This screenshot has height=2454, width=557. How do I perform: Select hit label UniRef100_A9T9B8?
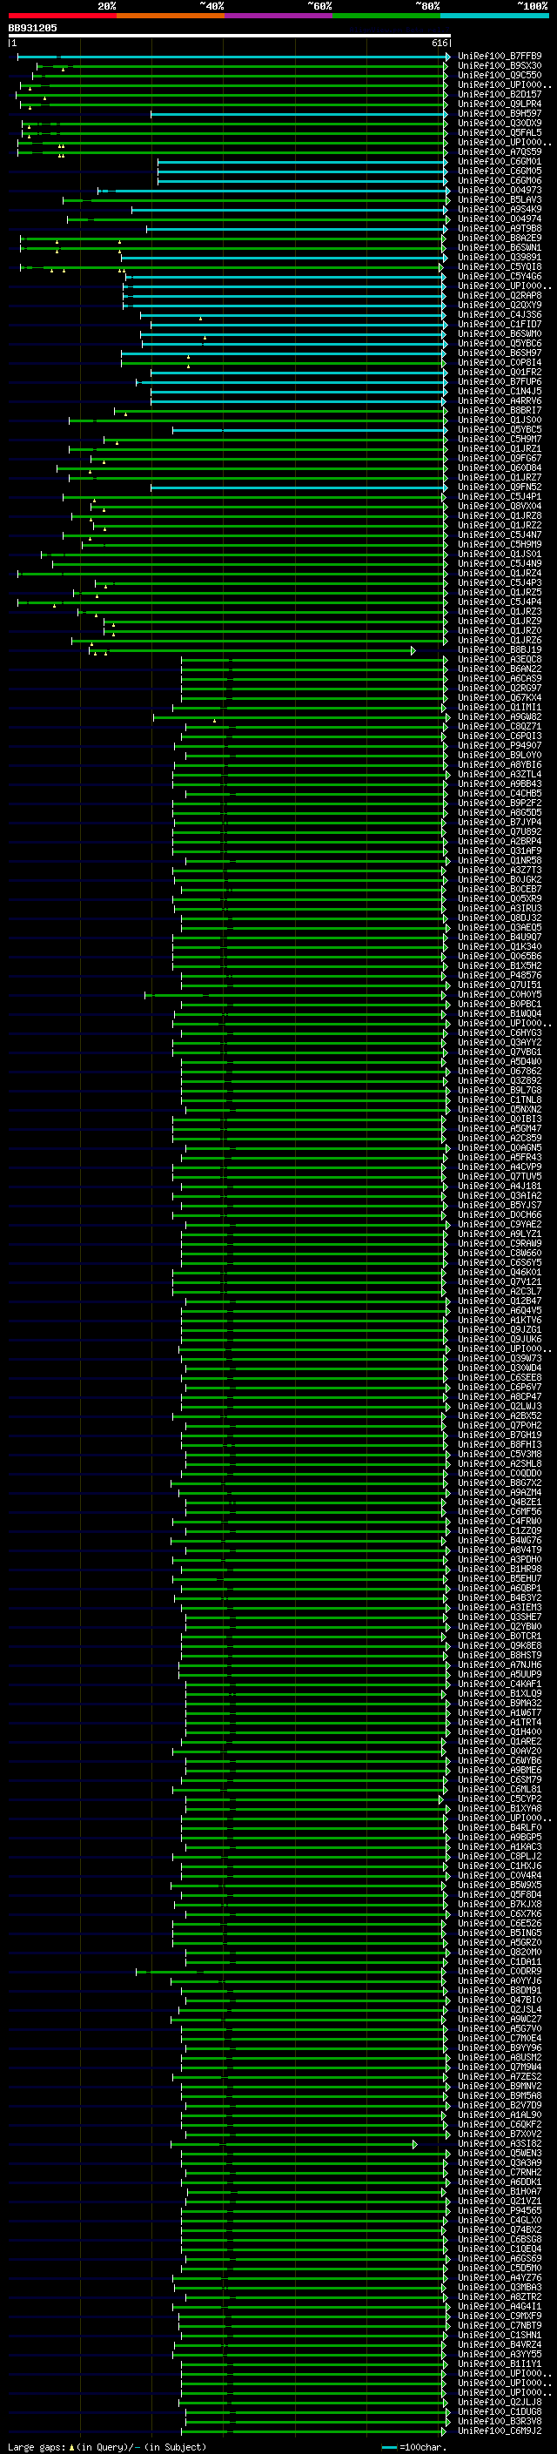[500, 229]
